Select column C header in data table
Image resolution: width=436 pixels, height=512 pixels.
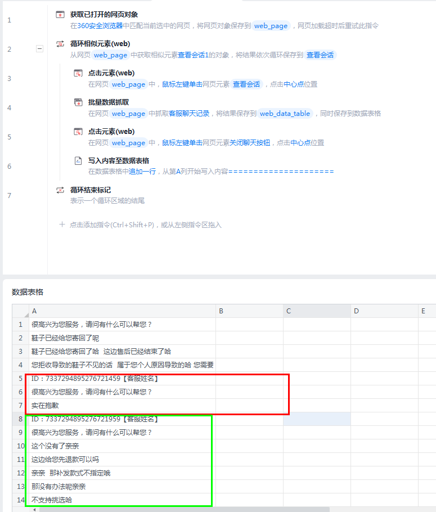(x=317, y=311)
